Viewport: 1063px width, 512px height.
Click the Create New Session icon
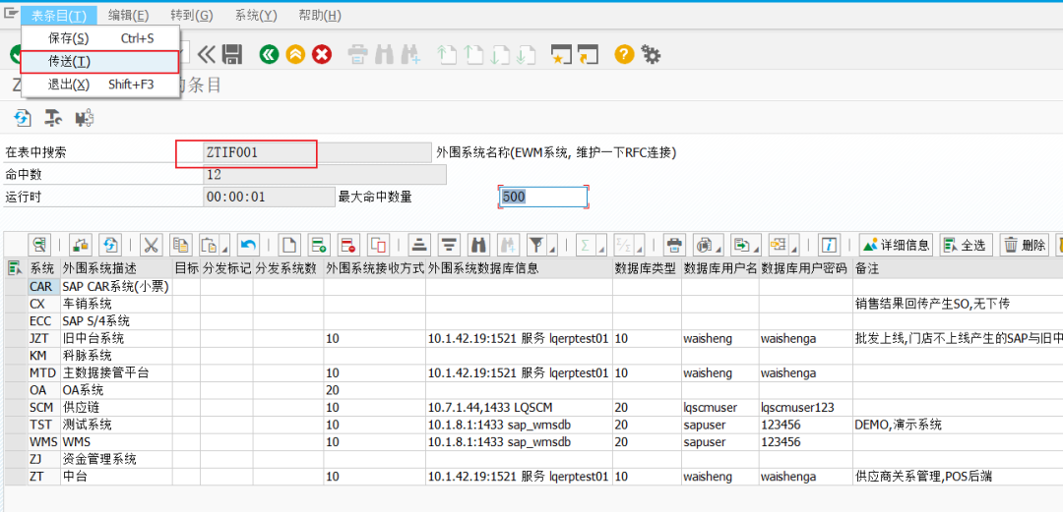[560, 55]
